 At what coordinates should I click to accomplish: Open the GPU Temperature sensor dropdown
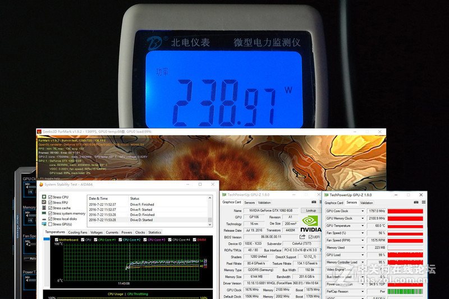pyautogui.click(x=363, y=226)
